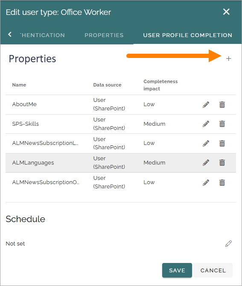Select the ALMLanguages row name
242x286 pixels.
33,162
